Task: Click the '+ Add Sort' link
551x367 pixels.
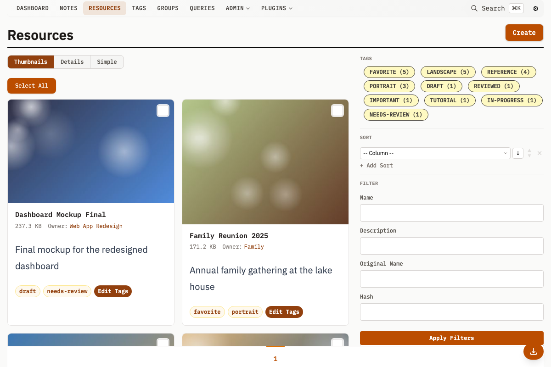Action: click(x=376, y=165)
